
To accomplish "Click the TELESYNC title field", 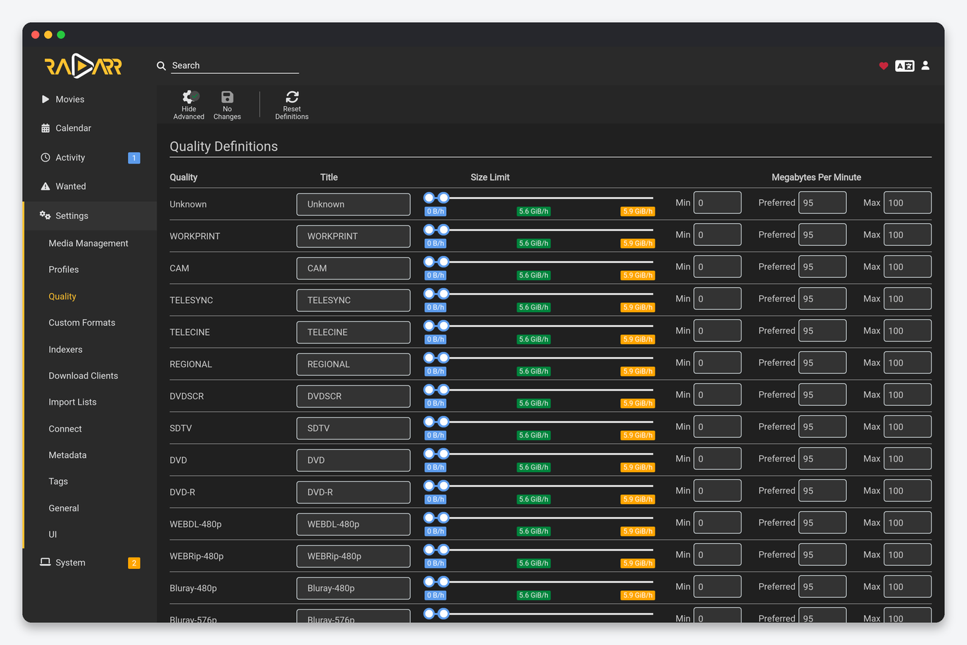I will [x=354, y=300].
